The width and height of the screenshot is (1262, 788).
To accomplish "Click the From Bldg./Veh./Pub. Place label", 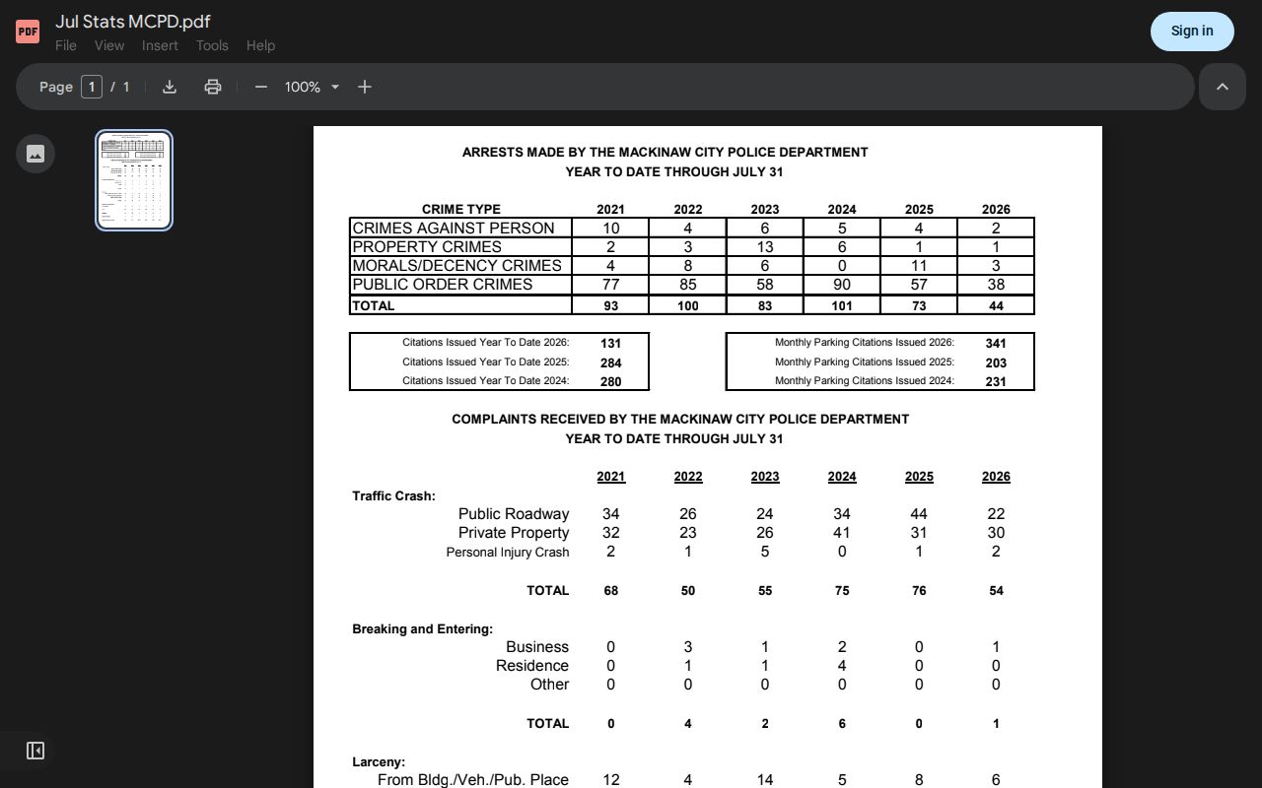I will click(473, 780).
